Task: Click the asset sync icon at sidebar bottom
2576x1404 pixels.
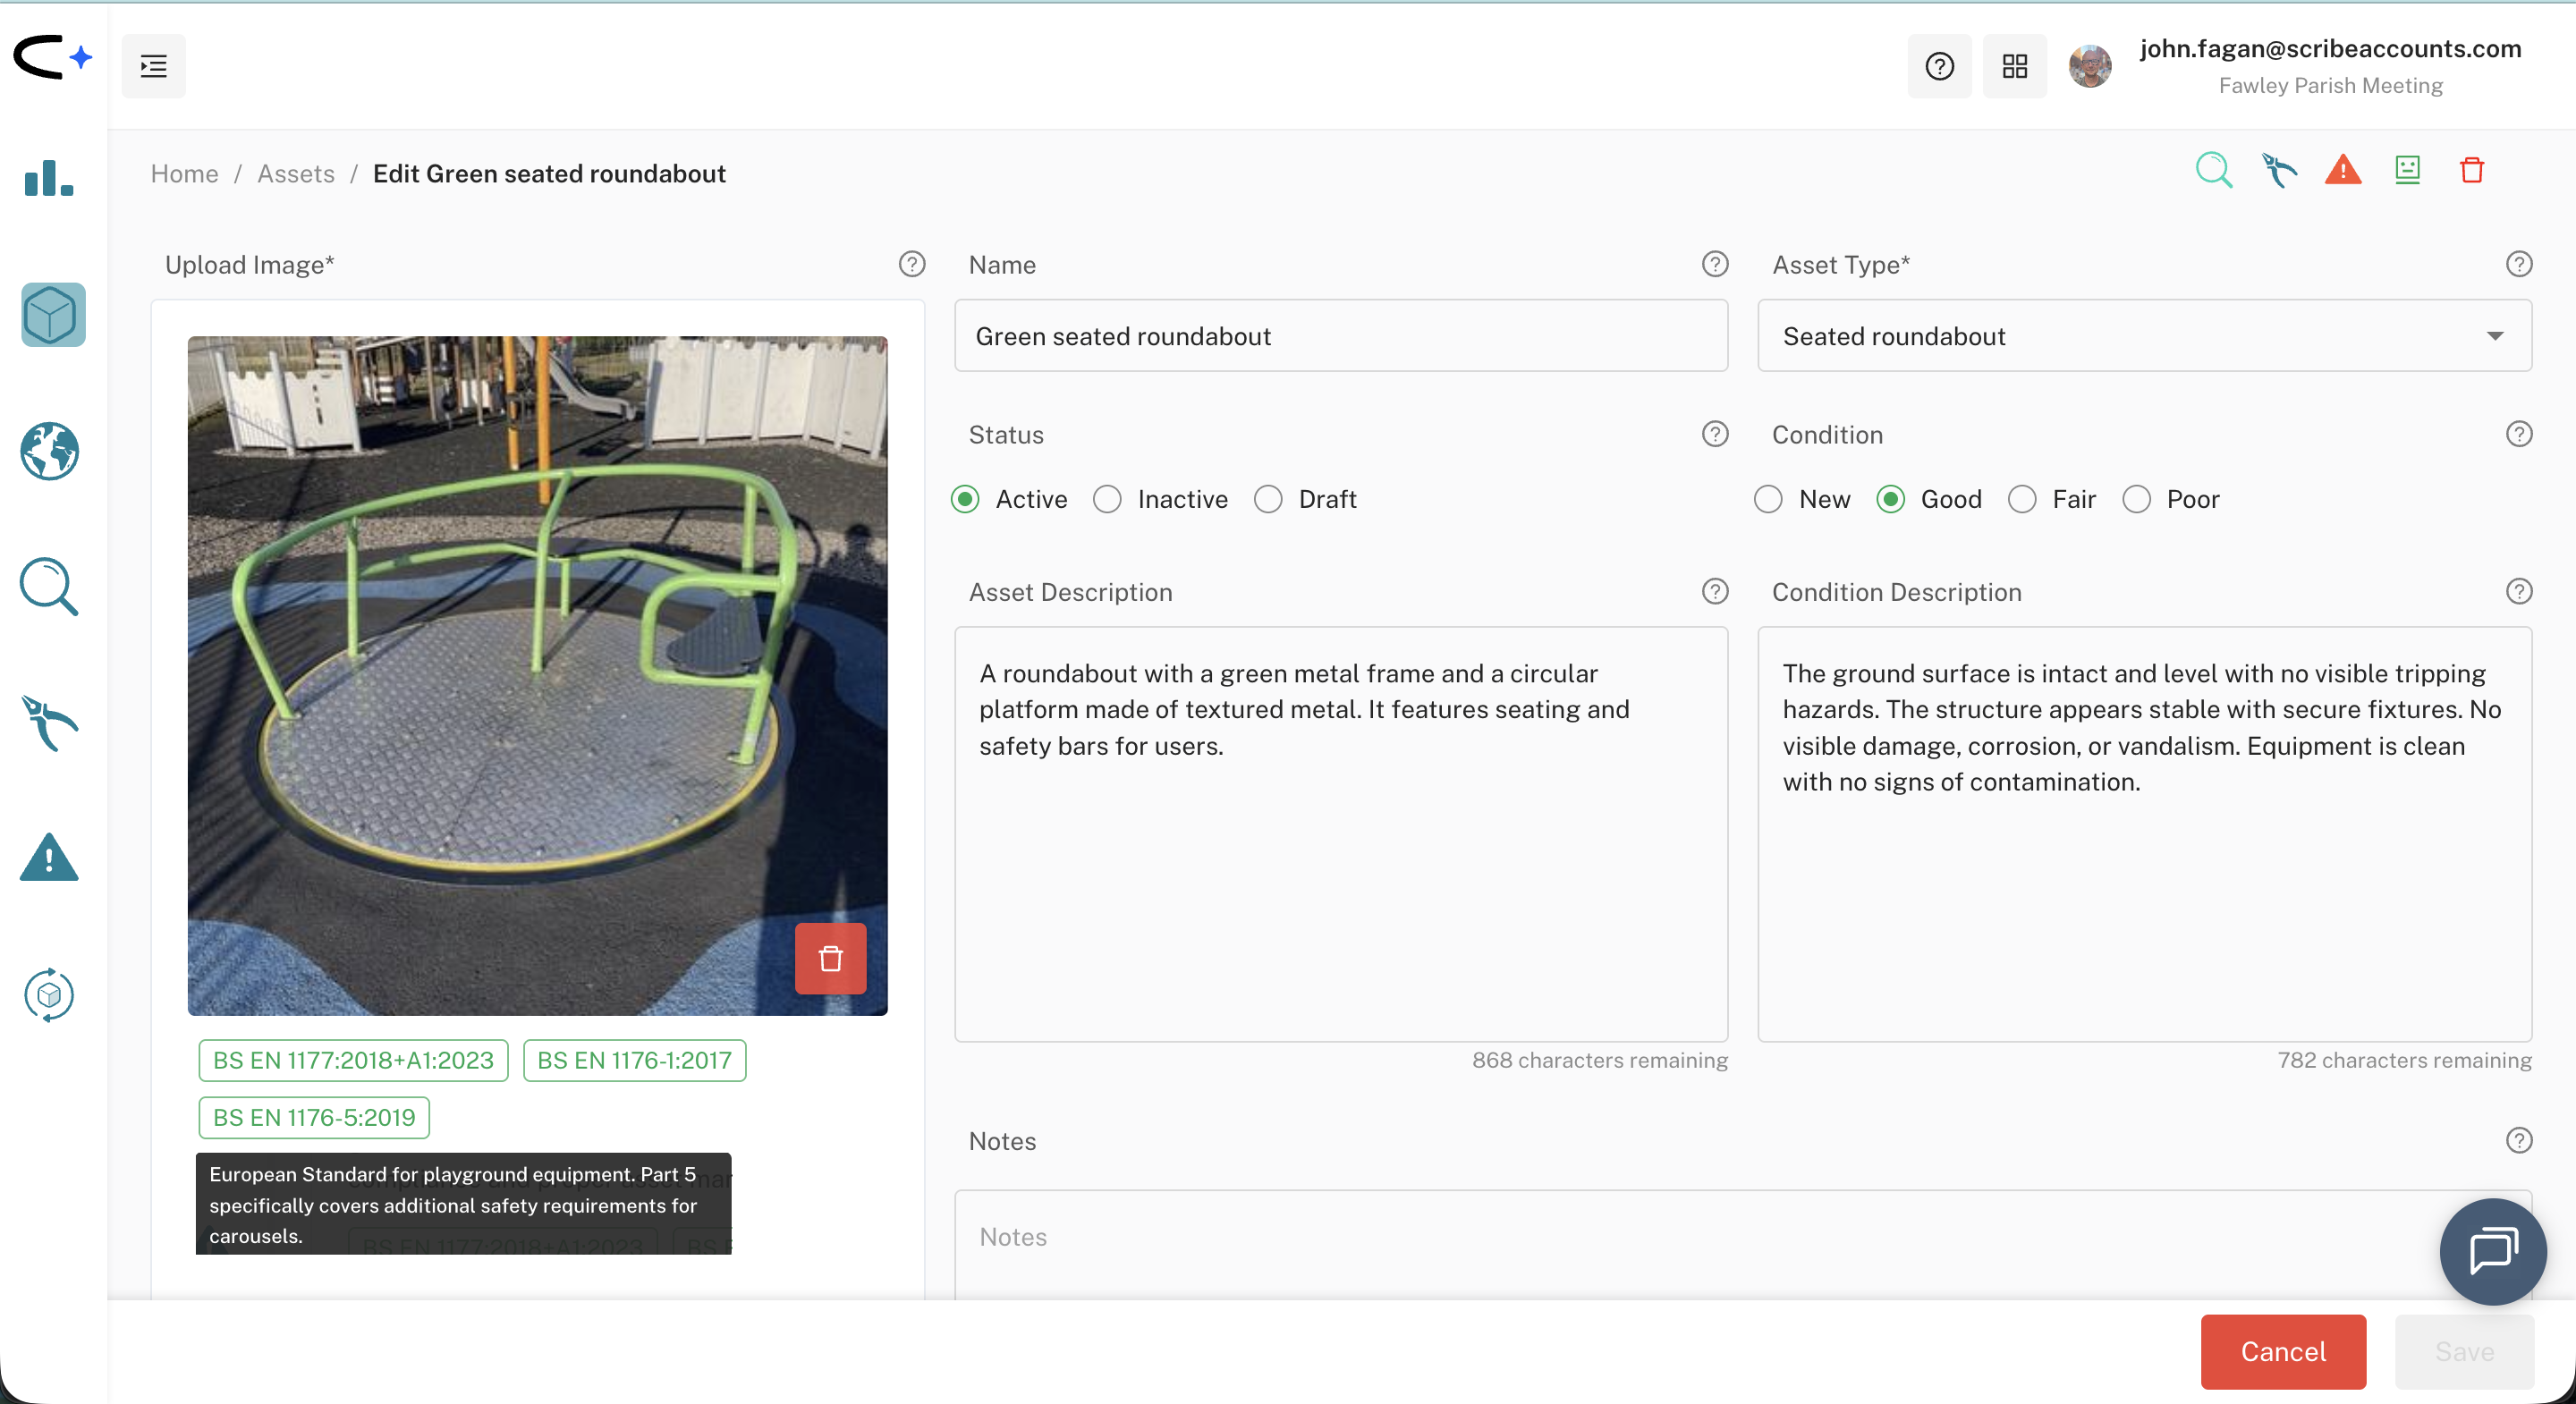Action: tap(48, 995)
